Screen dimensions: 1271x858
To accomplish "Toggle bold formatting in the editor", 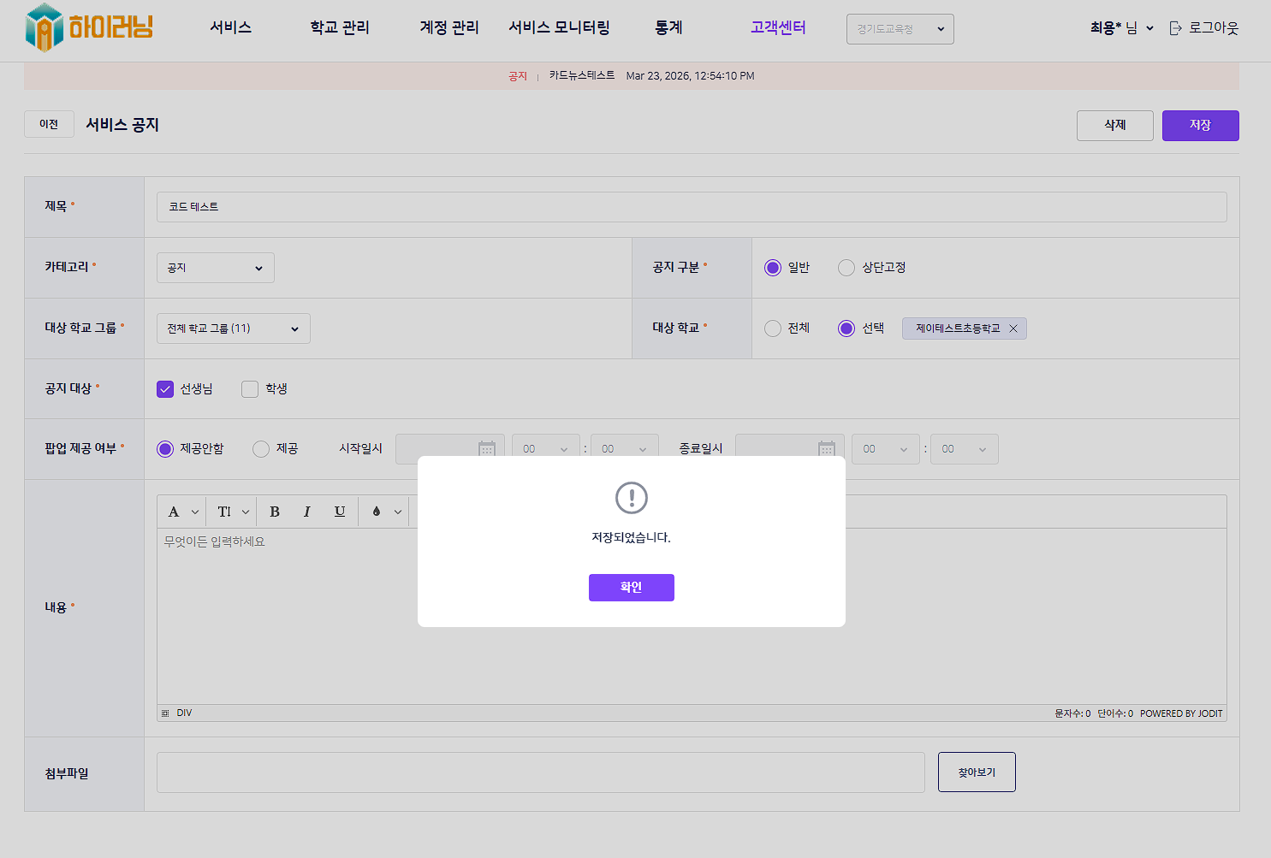I will (x=275, y=512).
